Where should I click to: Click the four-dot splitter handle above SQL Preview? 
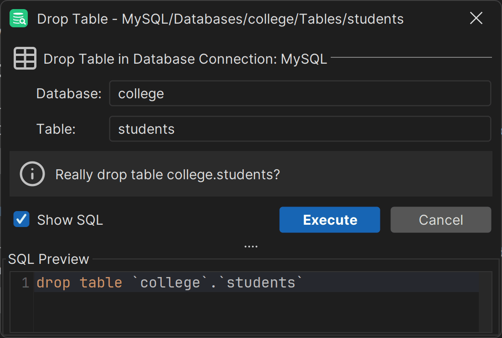click(251, 247)
